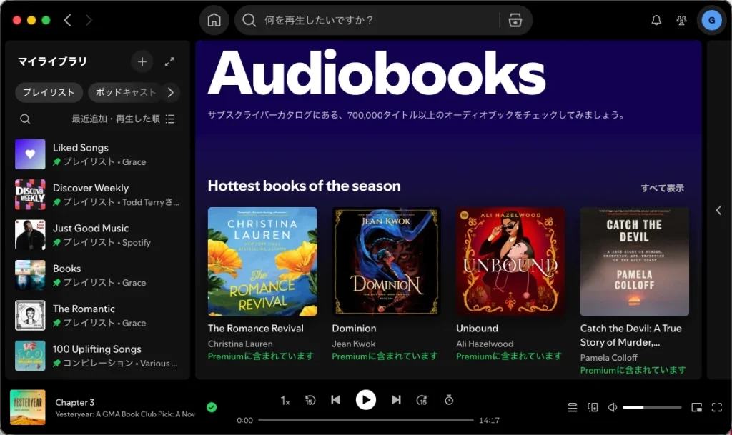Open the Christina Lauren author link

click(240, 344)
